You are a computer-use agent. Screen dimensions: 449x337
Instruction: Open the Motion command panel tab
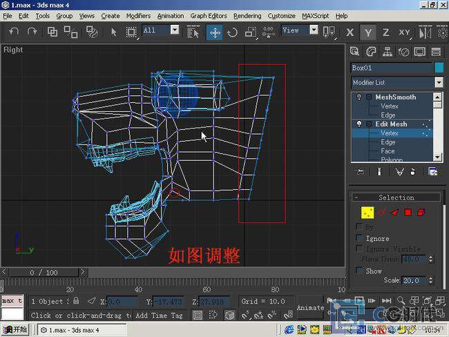coord(404,52)
